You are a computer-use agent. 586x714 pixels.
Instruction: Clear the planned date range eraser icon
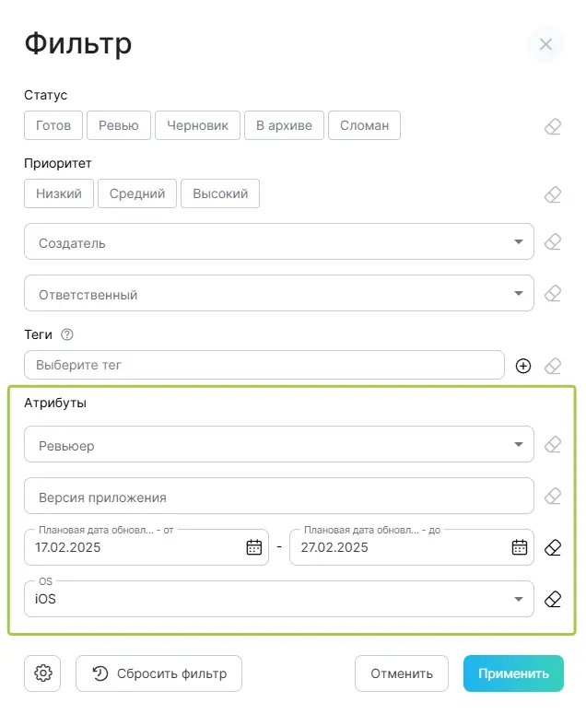click(553, 547)
